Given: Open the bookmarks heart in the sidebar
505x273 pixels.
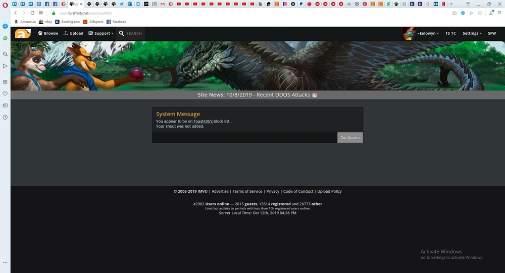Looking at the screenshot, I should [5, 93].
